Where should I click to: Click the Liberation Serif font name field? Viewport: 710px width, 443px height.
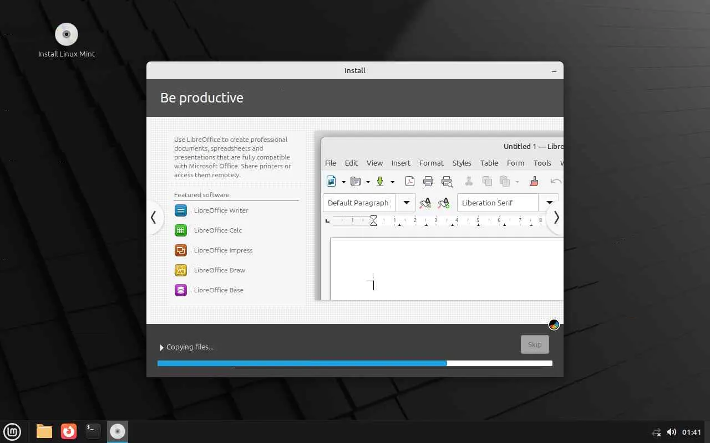(498, 203)
